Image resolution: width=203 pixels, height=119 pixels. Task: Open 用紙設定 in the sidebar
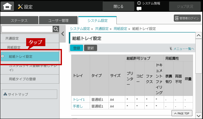30,47
